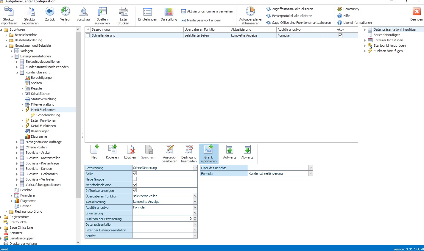Image resolution: width=424 pixels, height=251 pixels.
Task: Open the Ausführungstyp dropdown
Action: point(195,207)
